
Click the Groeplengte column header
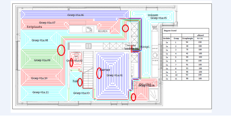click(187, 39)
